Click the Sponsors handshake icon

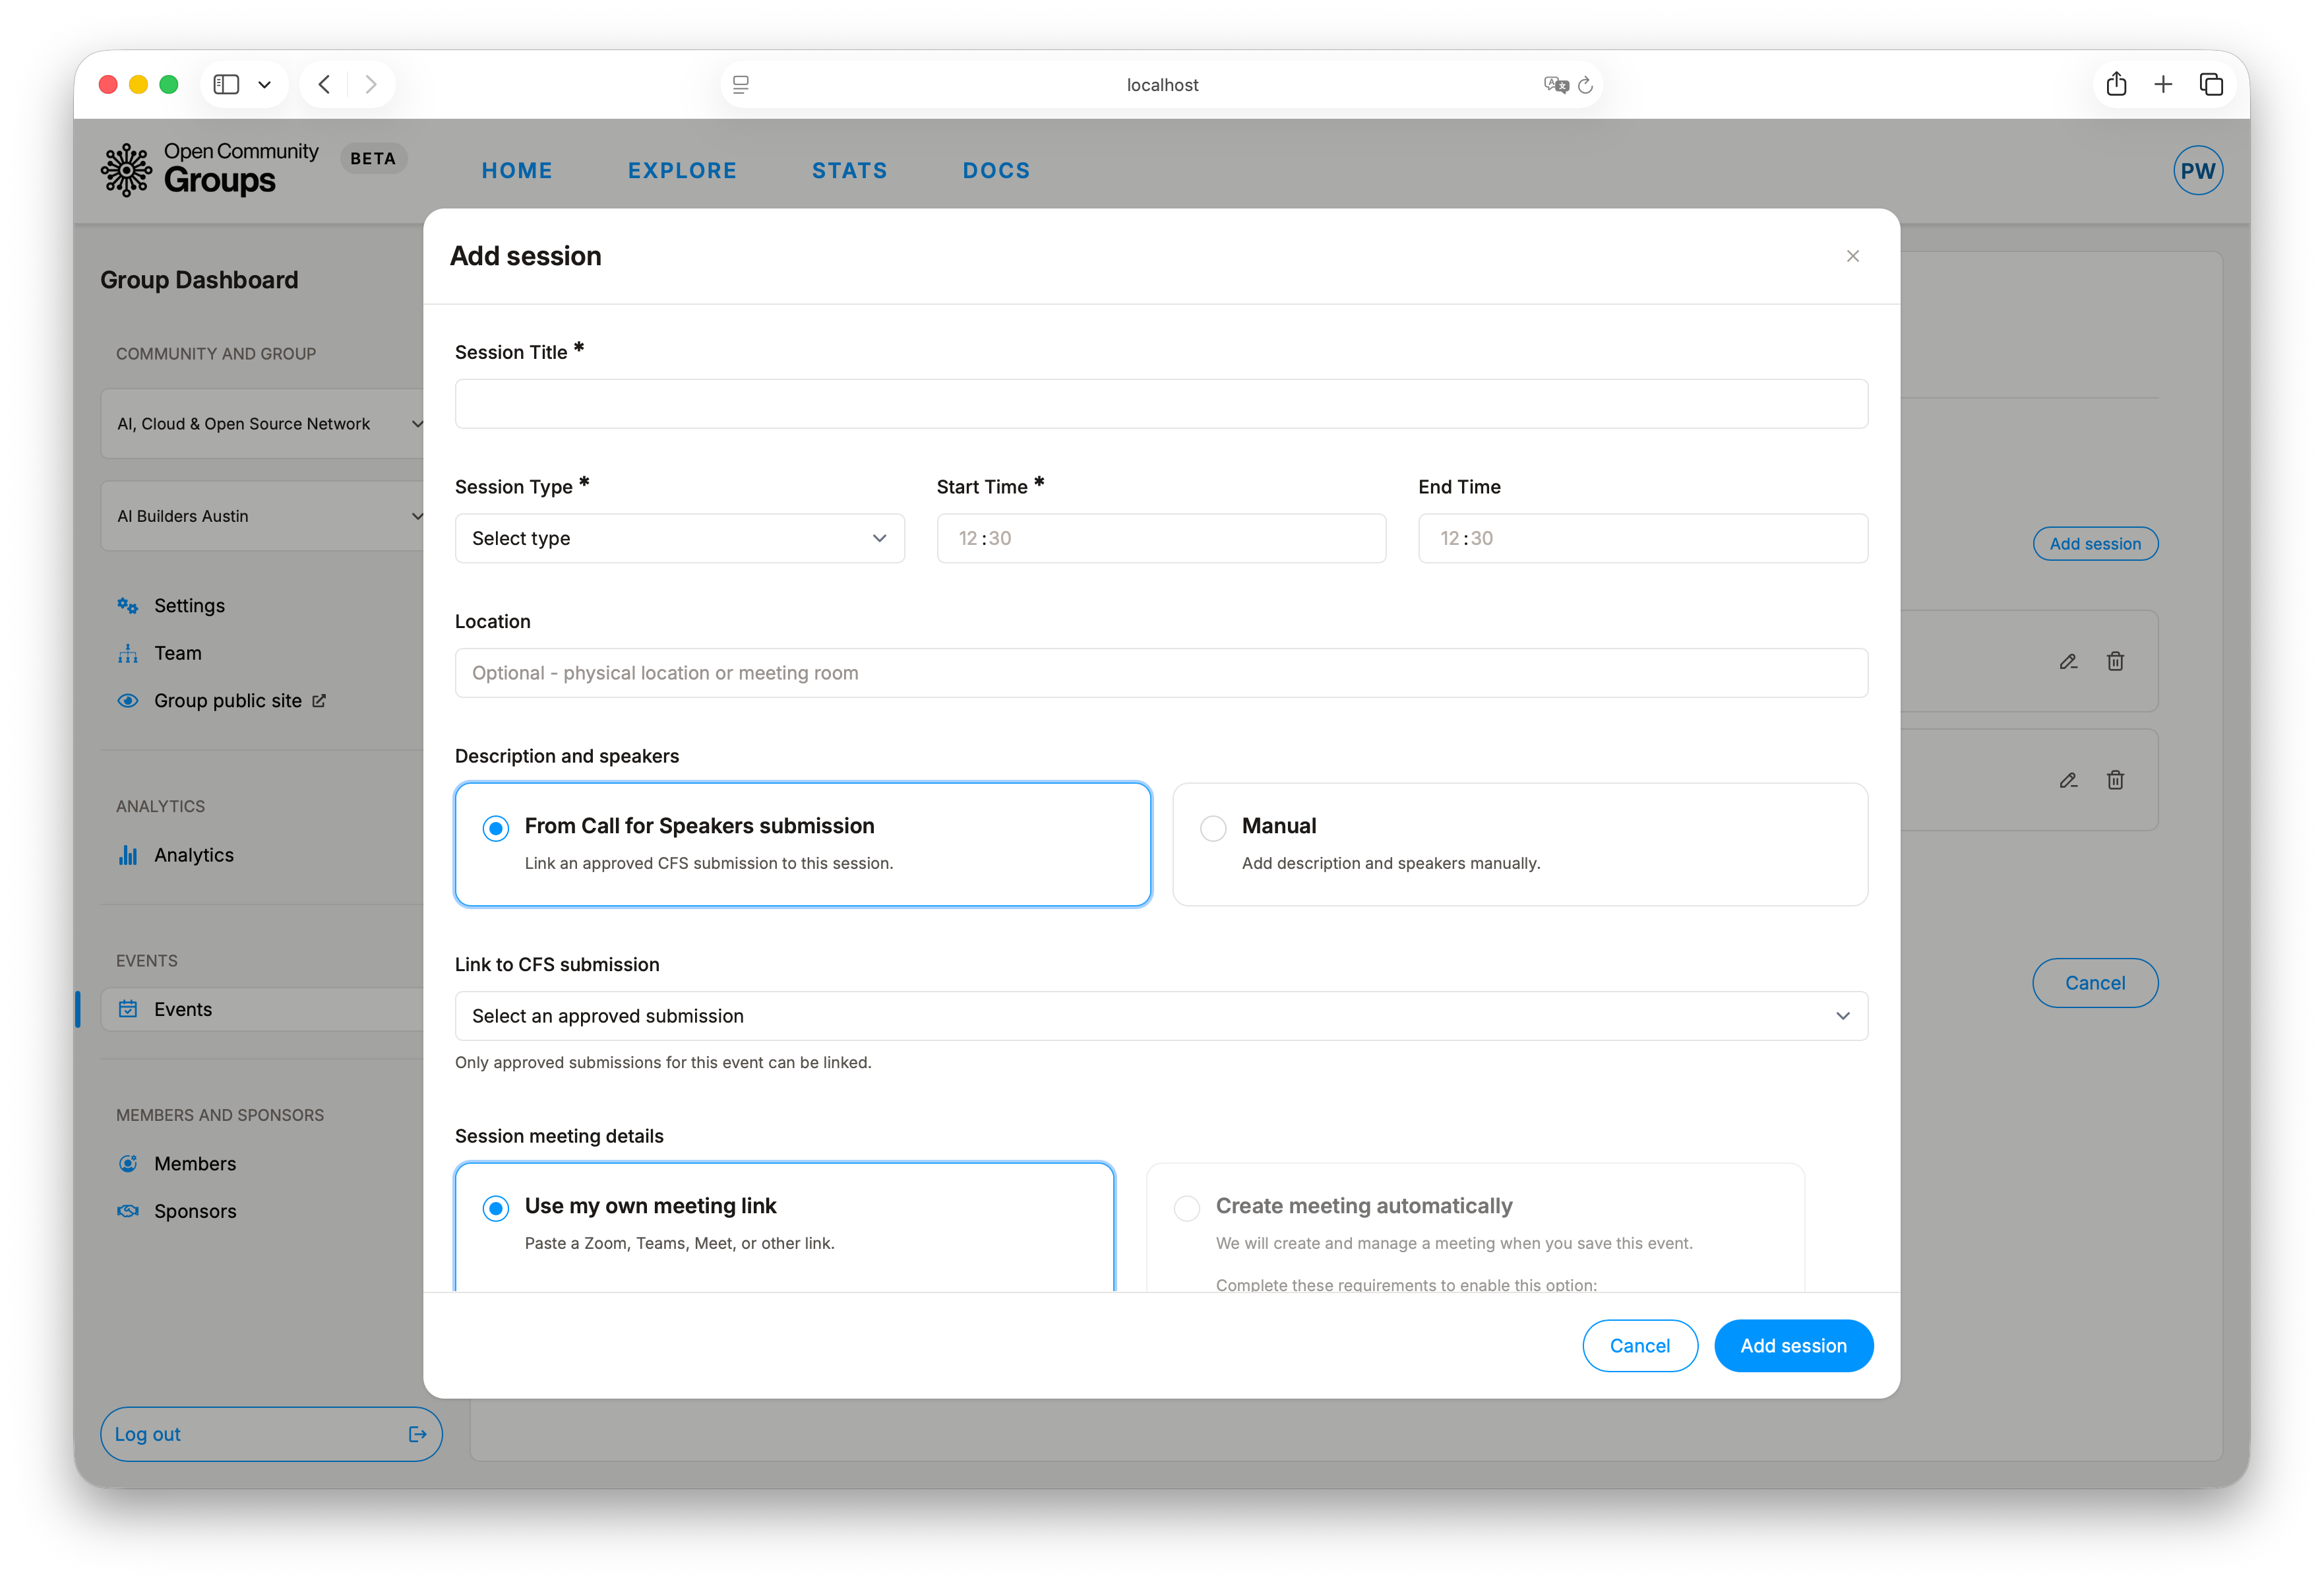(127, 1211)
